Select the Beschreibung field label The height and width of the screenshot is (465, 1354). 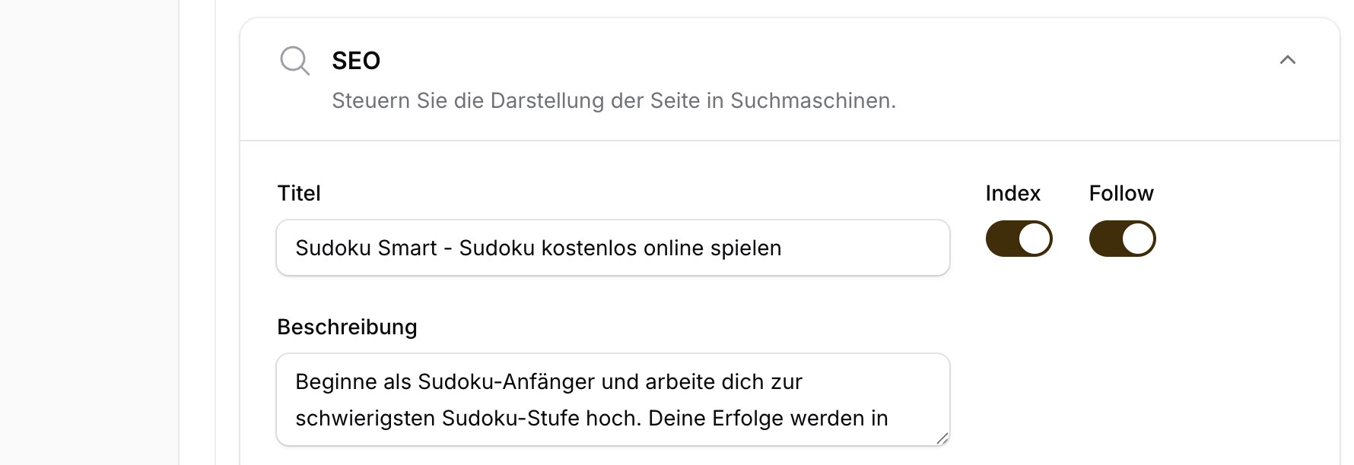tap(347, 327)
